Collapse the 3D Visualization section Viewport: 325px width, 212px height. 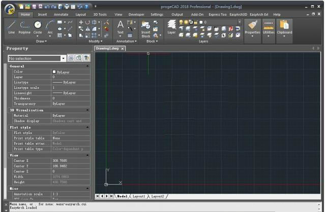(x=87, y=110)
